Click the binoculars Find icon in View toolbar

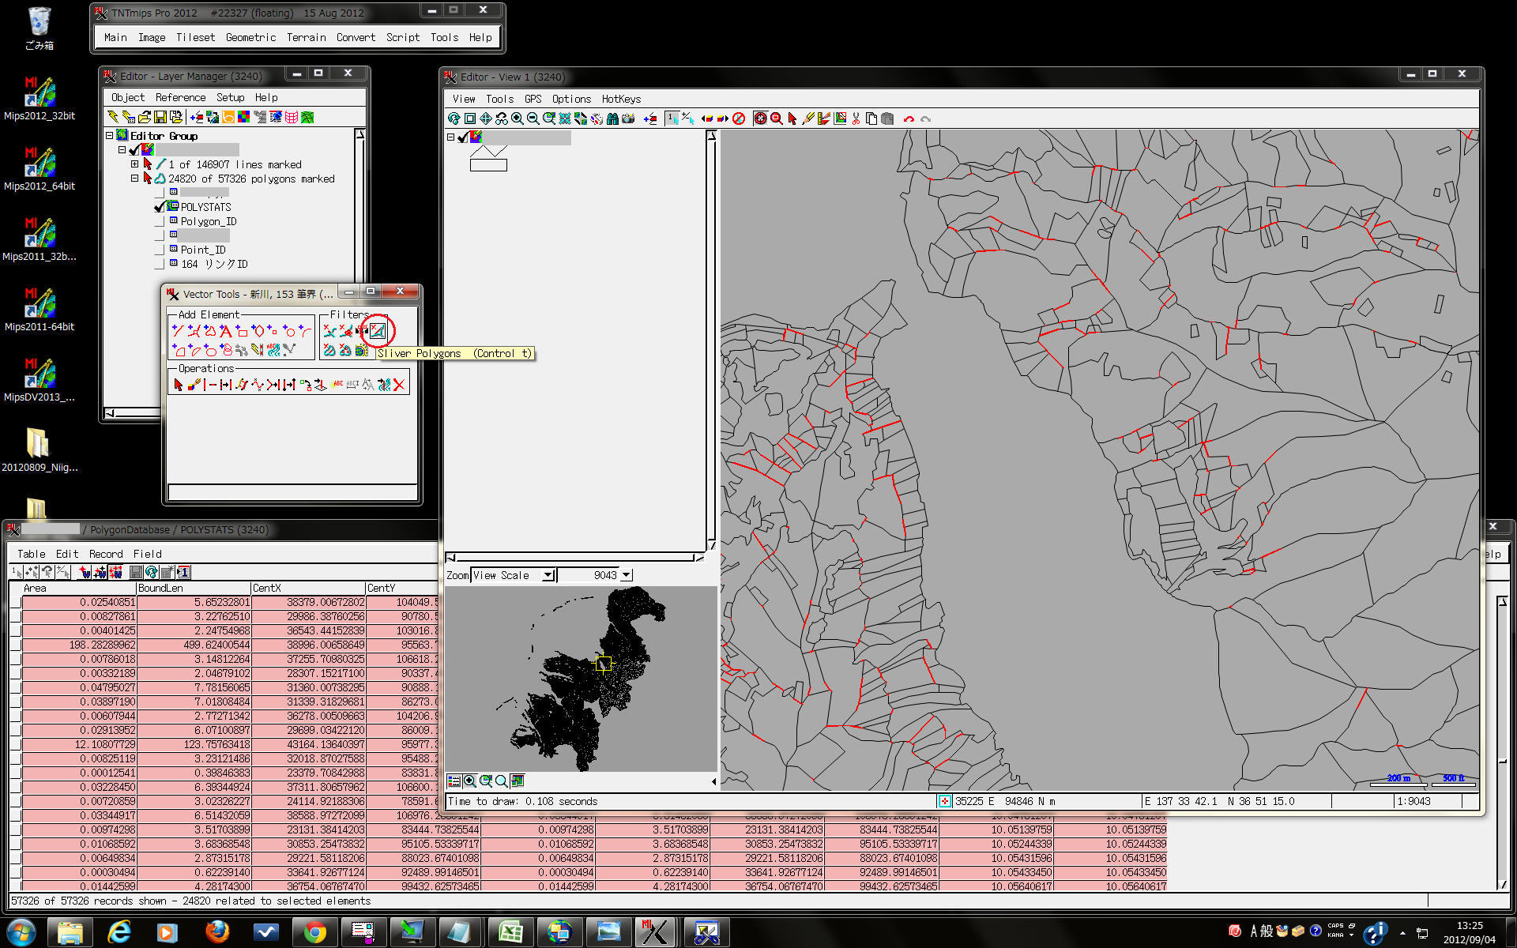point(612,118)
